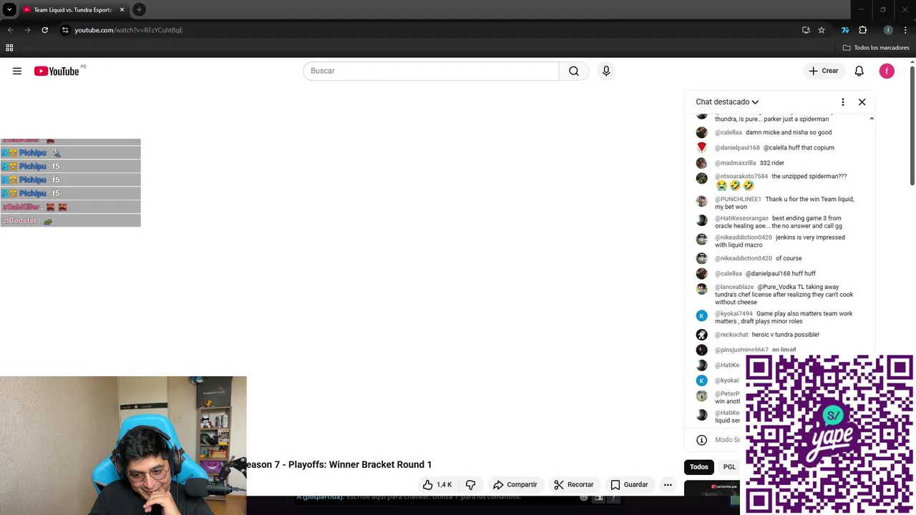
Task: Close the Team Liquid vs. Tundra tab
Action: pyautogui.click(x=122, y=10)
